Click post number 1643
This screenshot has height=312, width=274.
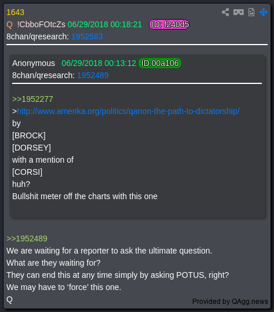coord(15,12)
